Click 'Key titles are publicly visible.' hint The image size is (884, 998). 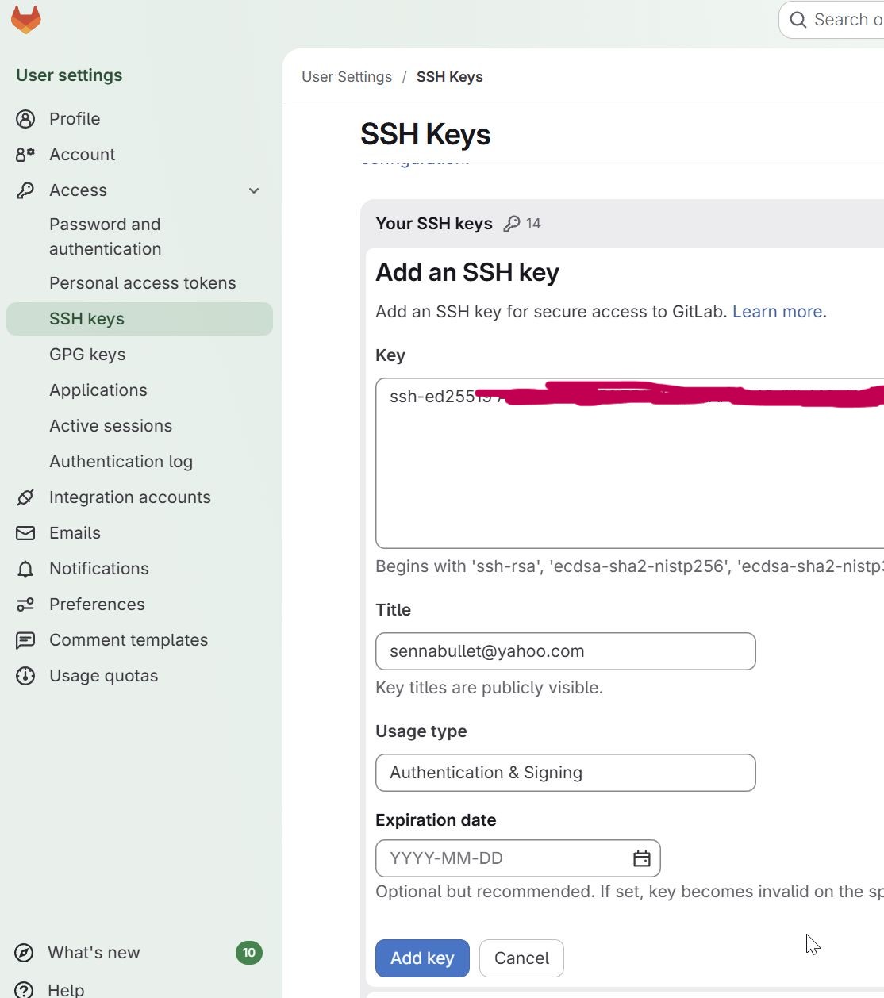coord(490,688)
